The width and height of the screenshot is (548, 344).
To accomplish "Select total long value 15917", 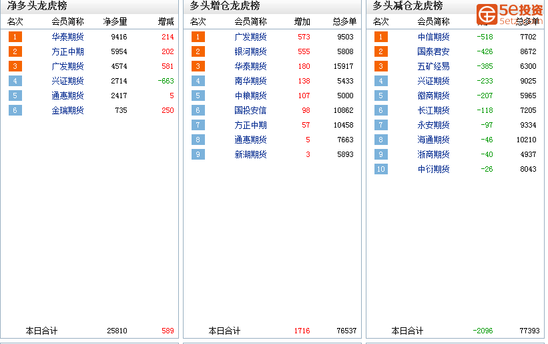I will click(343, 66).
